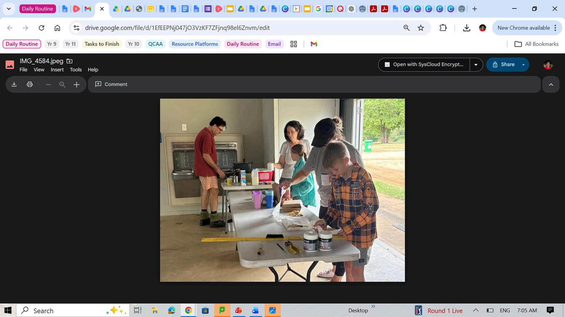
Task: Open tab search dropdown in Chrome
Action: [9, 9]
